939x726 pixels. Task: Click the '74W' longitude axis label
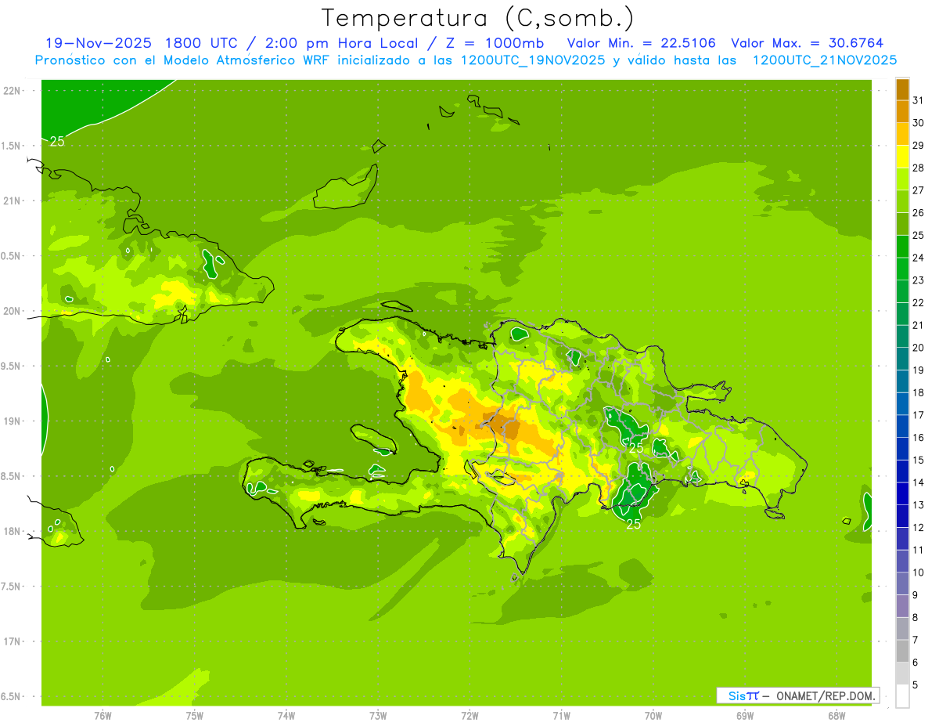pos(286,716)
